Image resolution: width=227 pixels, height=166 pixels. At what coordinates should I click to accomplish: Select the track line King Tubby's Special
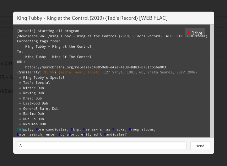(x=44, y=78)
